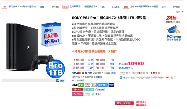Click the 多家銀行 link
187x109 pixels.
[x=98, y=77]
